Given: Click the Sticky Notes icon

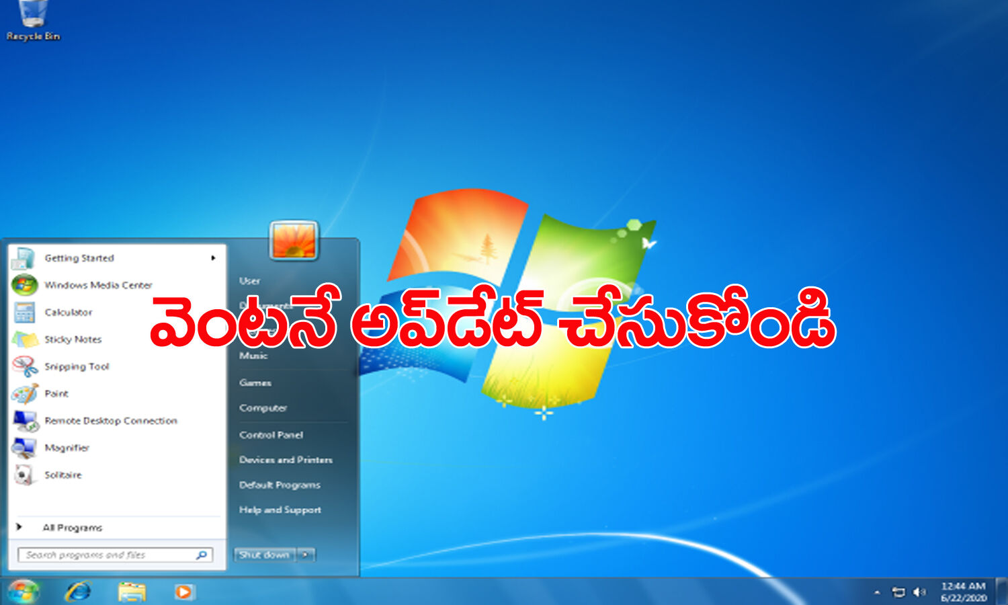Looking at the screenshot, I should pyautogui.click(x=25, y=339).
